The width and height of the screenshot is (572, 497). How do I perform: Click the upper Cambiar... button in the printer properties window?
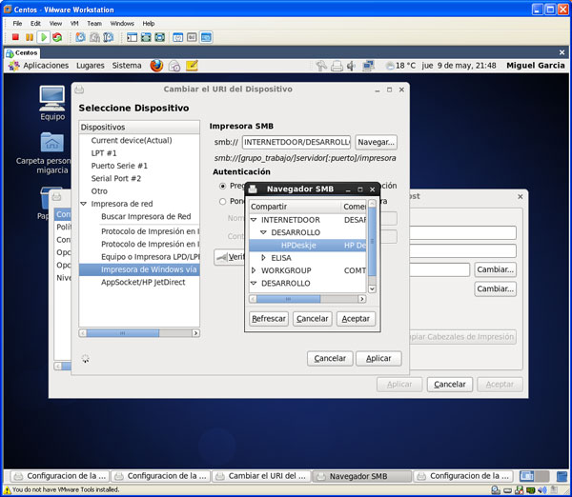coord(495,269)
